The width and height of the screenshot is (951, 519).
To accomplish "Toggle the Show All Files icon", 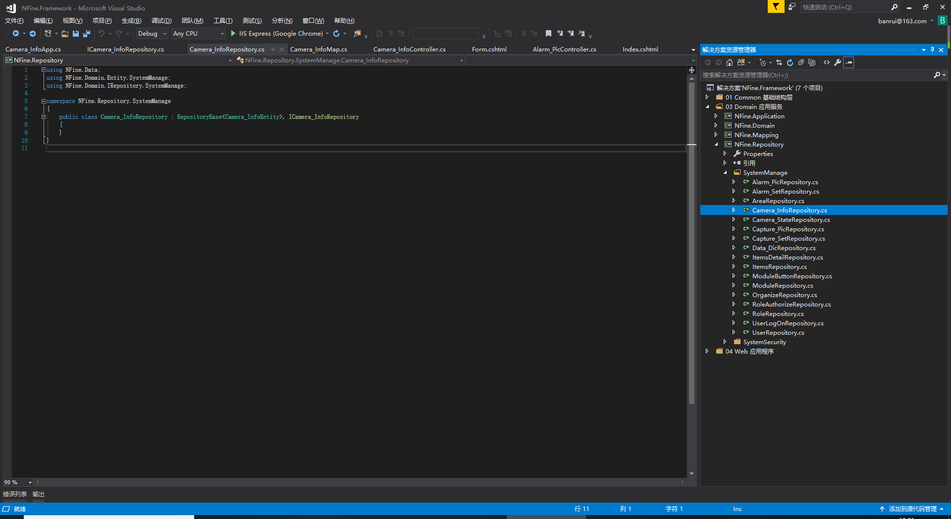I will pos(812,62).
